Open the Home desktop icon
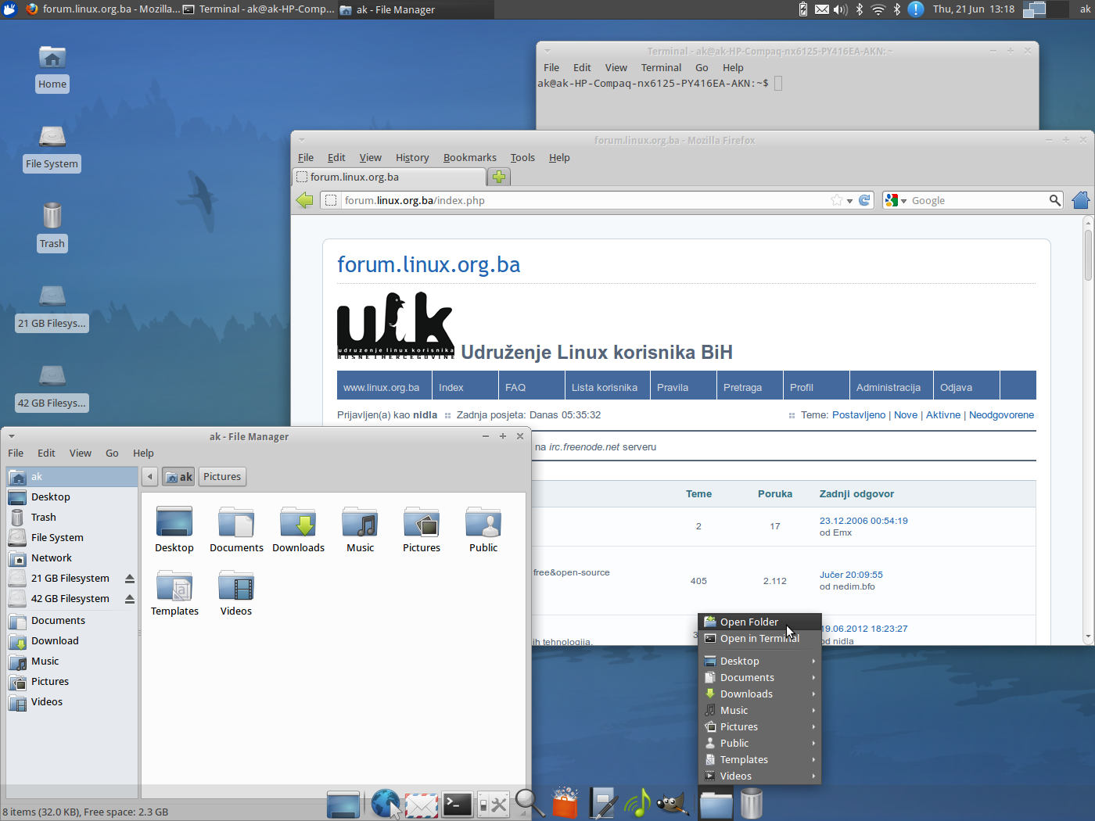 [x=52, y=68]
